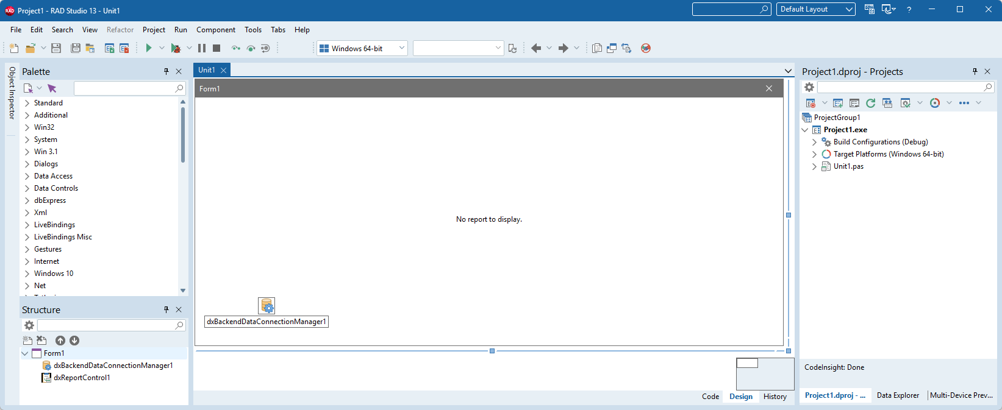Click icon right of empty toolbar combo box
This screenshot has height=410, width=1002.
[513, 48]
